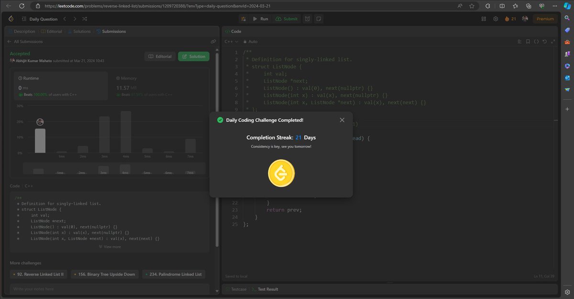Open the notes sticky icon in toolbar

(319, 19)
